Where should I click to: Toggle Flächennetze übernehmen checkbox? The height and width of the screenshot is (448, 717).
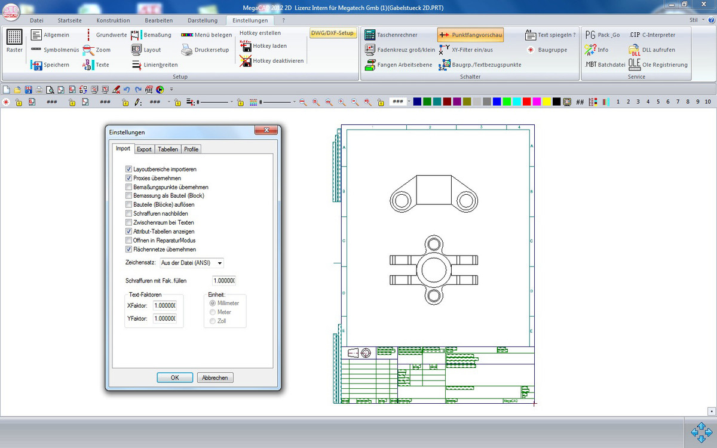click(128, 249)
